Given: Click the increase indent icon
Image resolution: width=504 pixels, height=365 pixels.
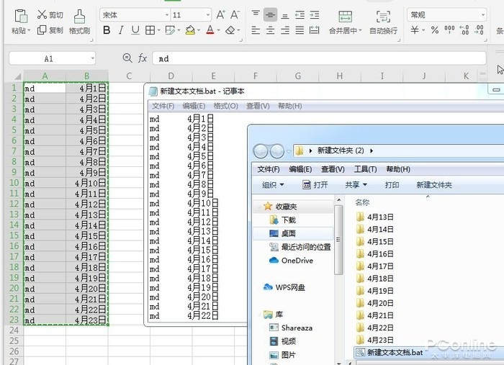Looking at the screenshot, I should tap(315, 15).
